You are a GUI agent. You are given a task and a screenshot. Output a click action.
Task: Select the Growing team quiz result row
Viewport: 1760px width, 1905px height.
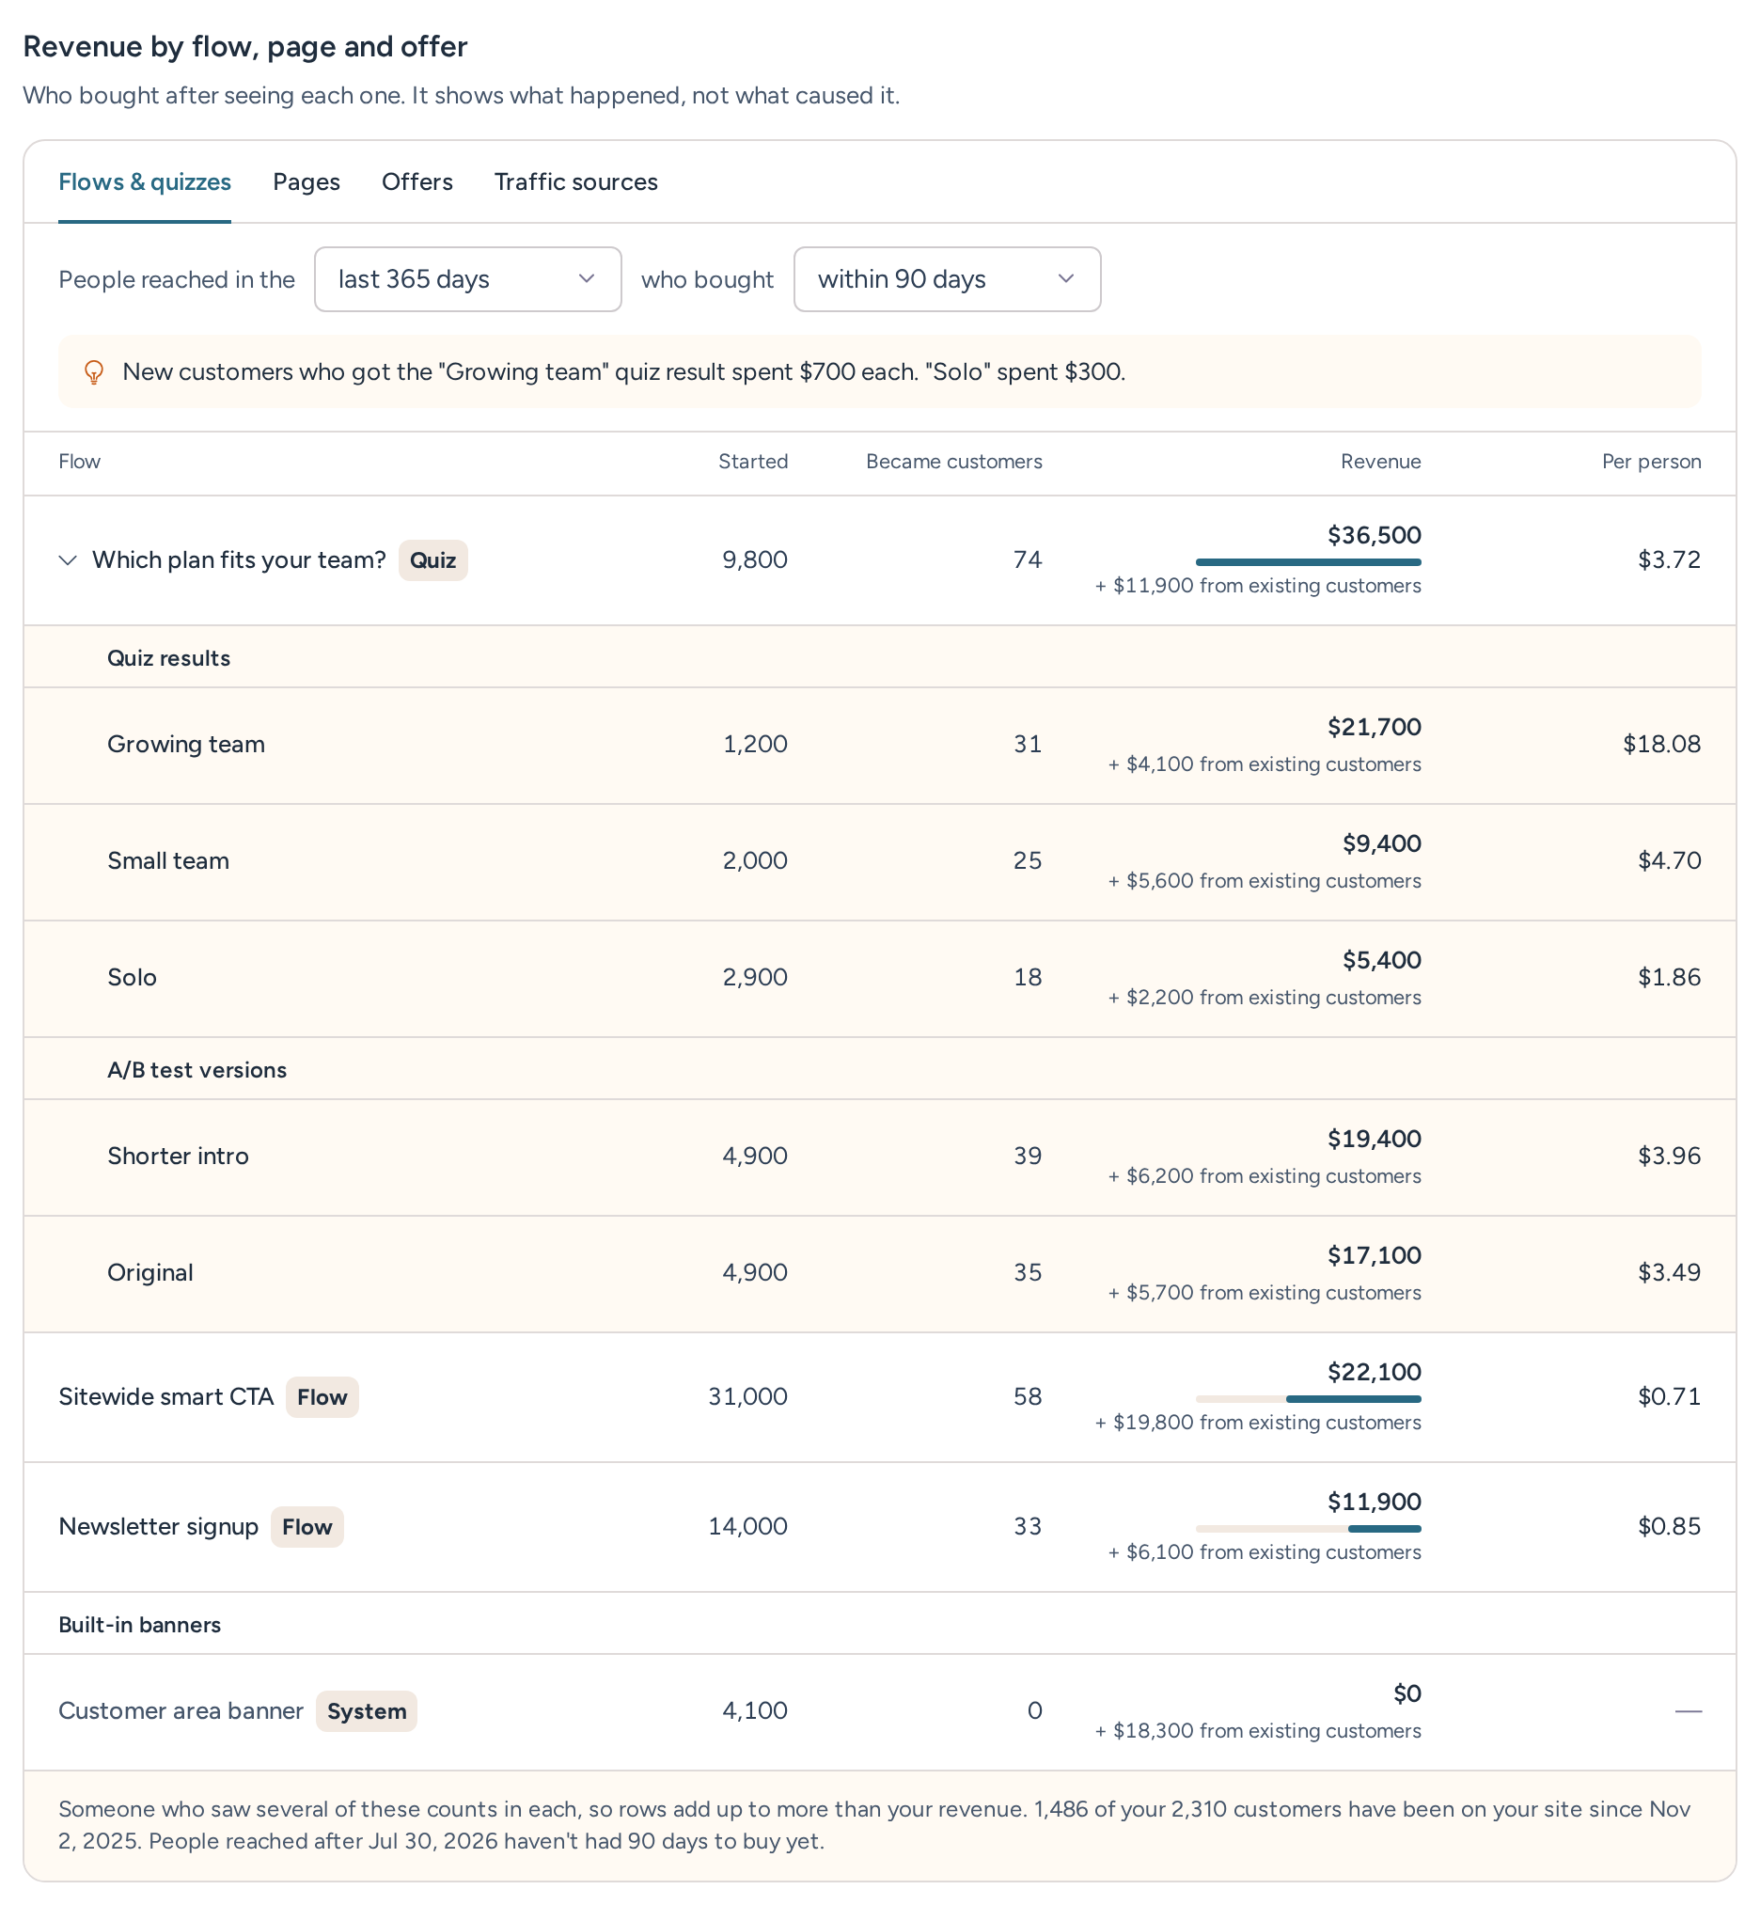tap(879, 745)
